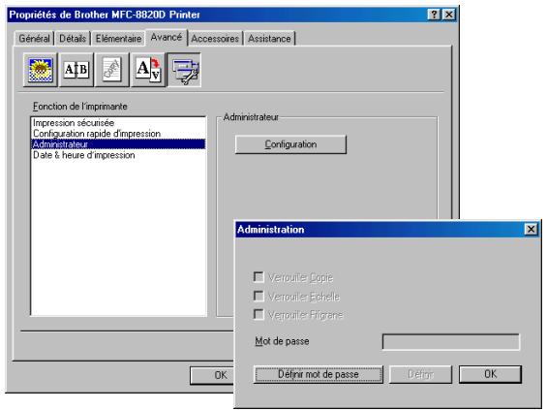
Task: Click OK in printer properties window
Action: [x=212, y=375]
